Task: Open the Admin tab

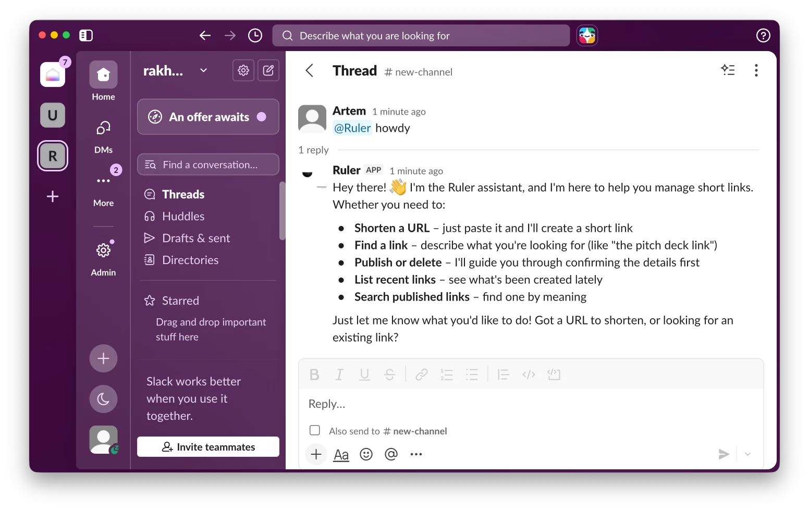Action: tap(103, 258)
